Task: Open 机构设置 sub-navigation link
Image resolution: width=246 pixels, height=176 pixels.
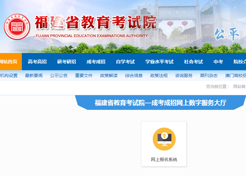Action: pyautogui.click(x=9, y=76)
